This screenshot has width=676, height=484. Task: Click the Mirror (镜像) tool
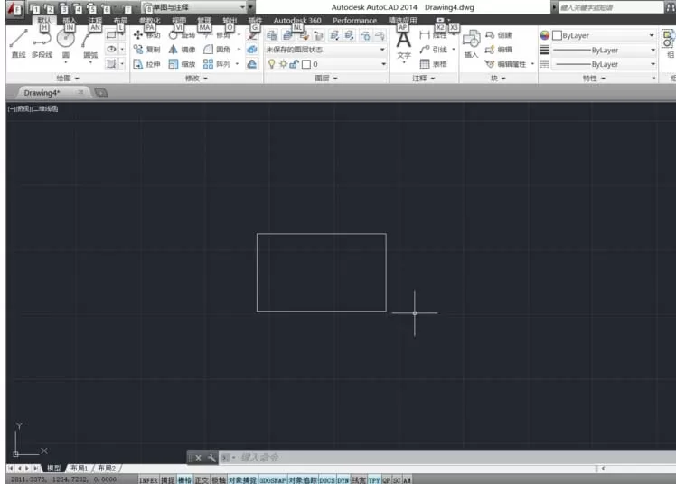tap(183, 50)
